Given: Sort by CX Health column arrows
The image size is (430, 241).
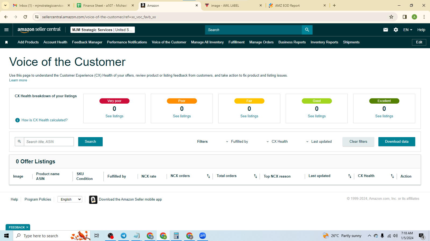Looking at the screenshot, I should 392,176.
